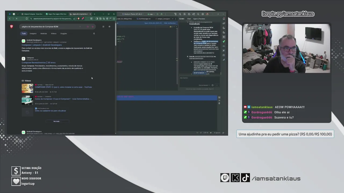Select Goggles search filter
This screenshot has height=193, width=344.
(x=64, y=34)
